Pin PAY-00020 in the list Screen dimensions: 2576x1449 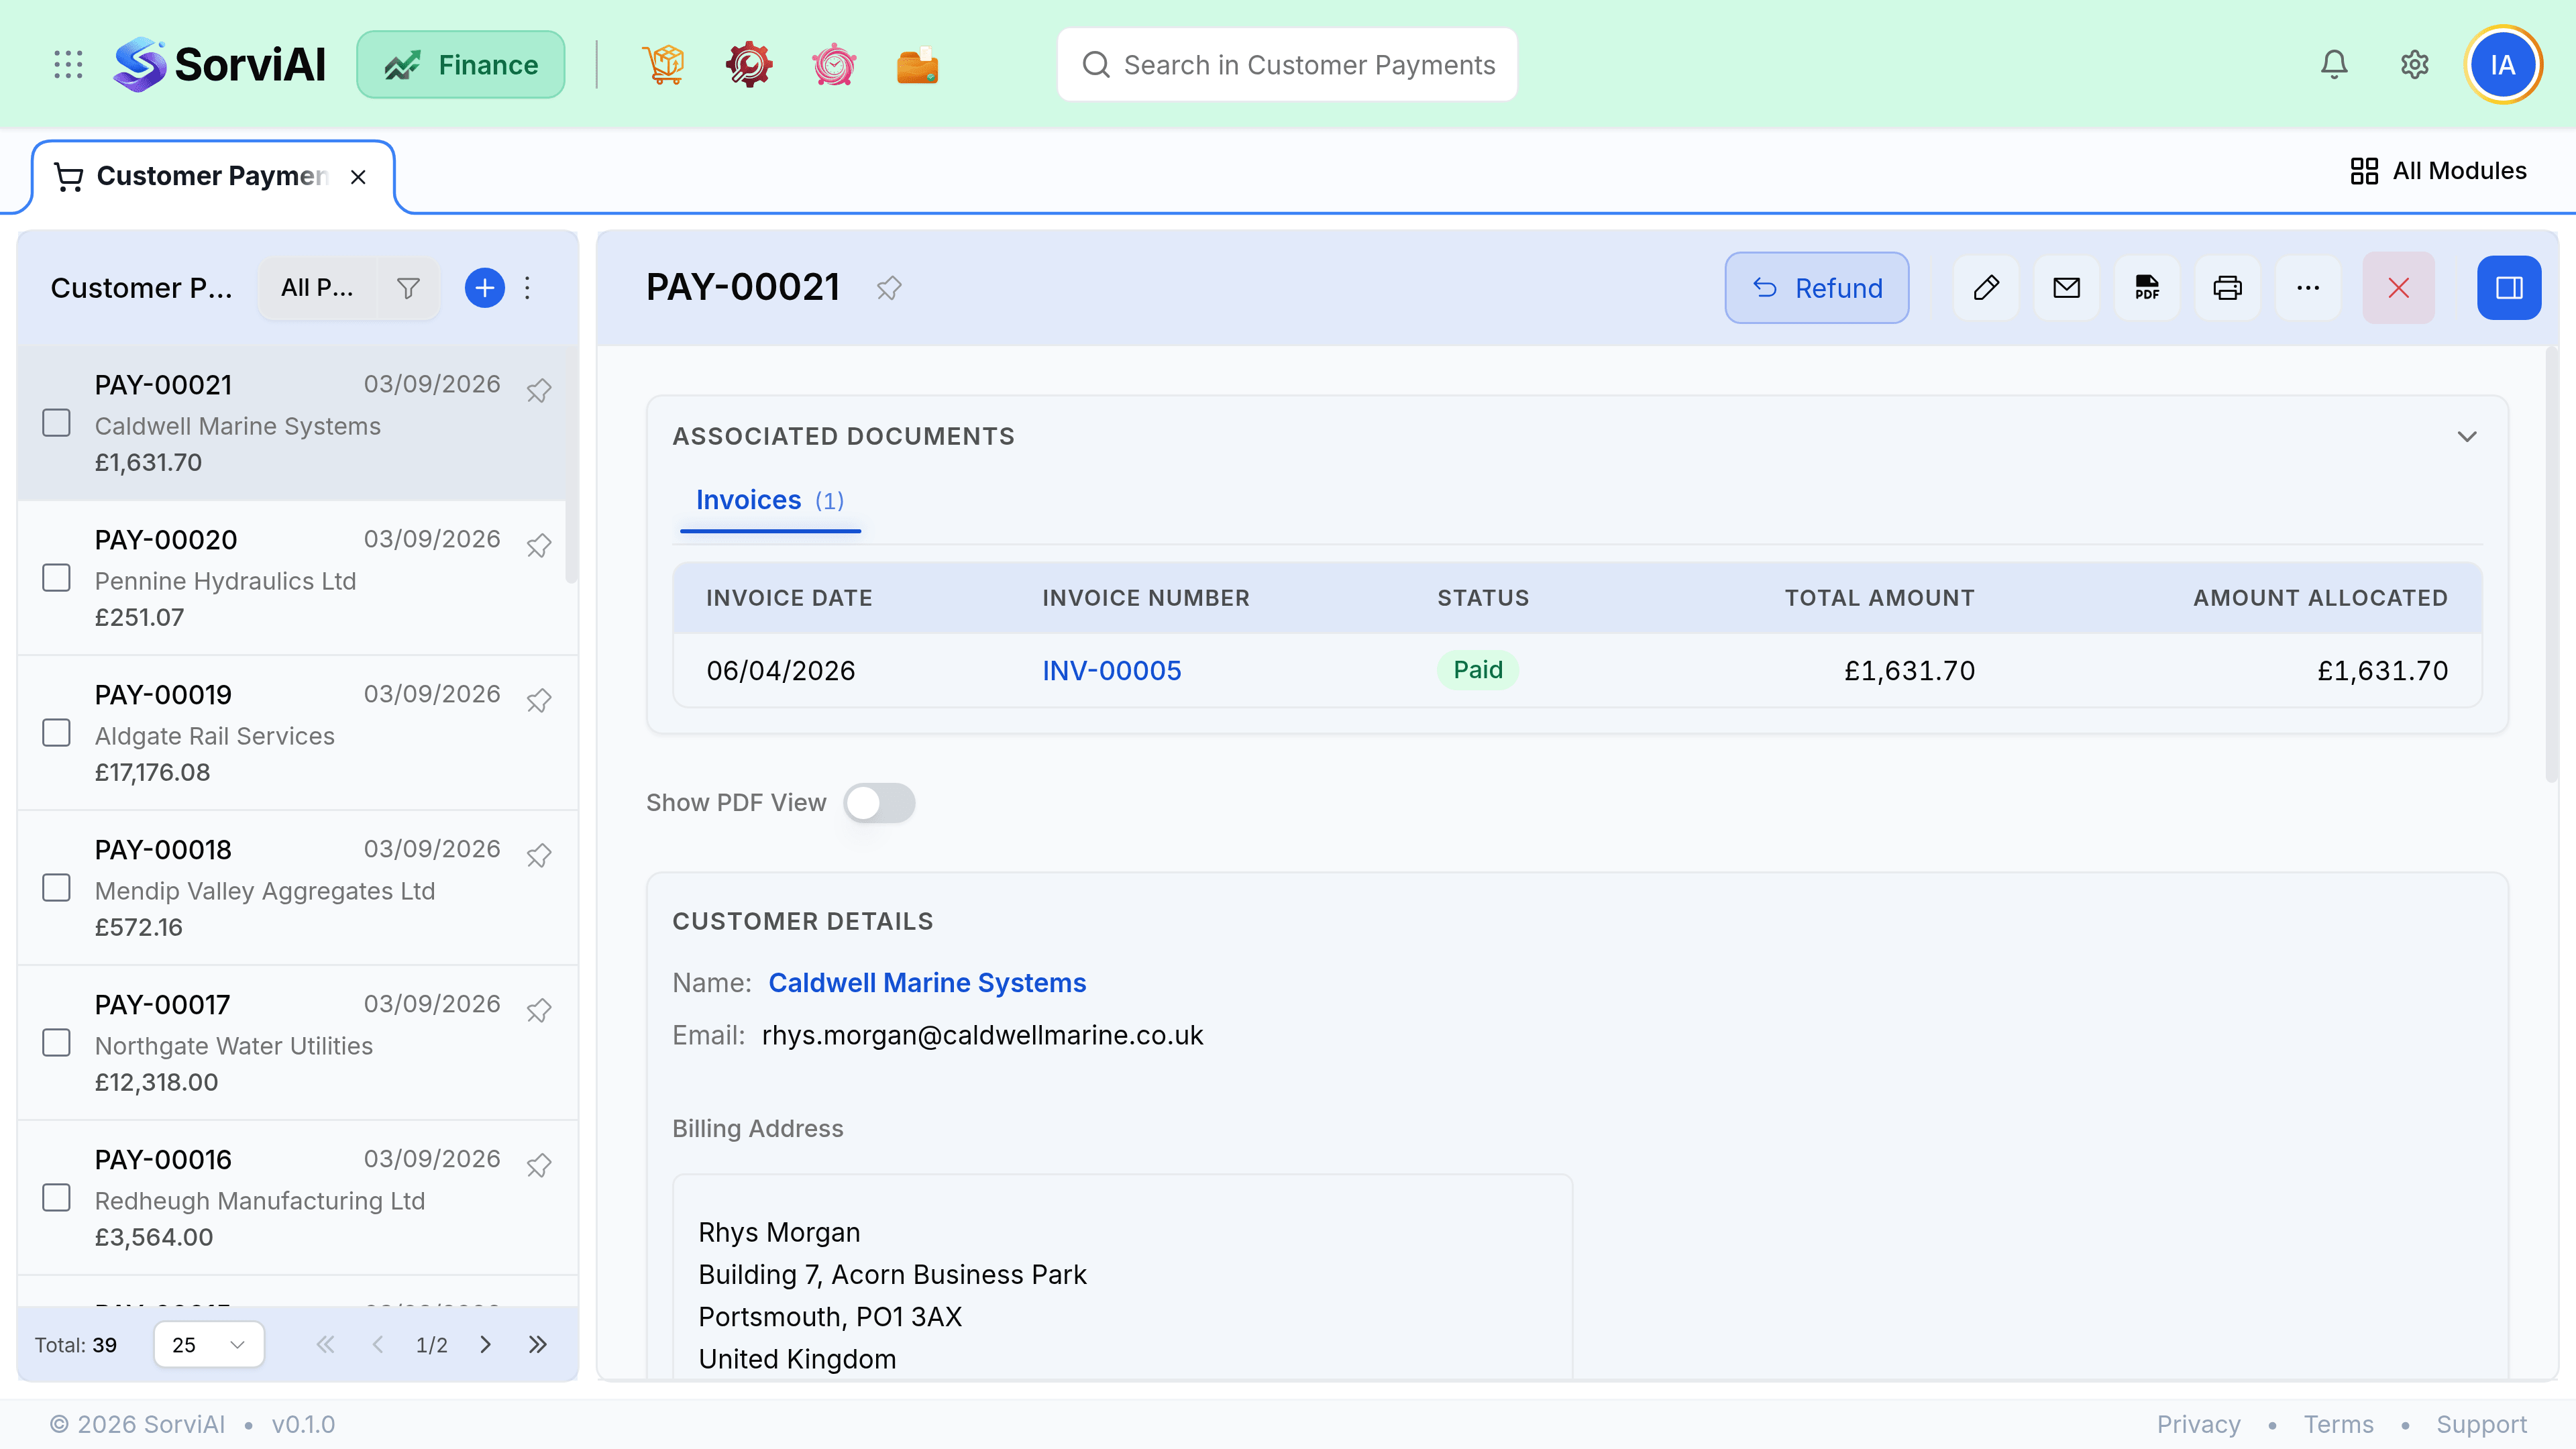point(539,545)
